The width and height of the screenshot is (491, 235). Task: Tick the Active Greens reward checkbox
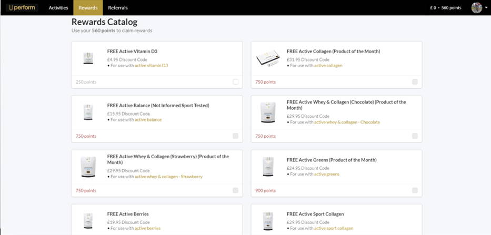415,190
